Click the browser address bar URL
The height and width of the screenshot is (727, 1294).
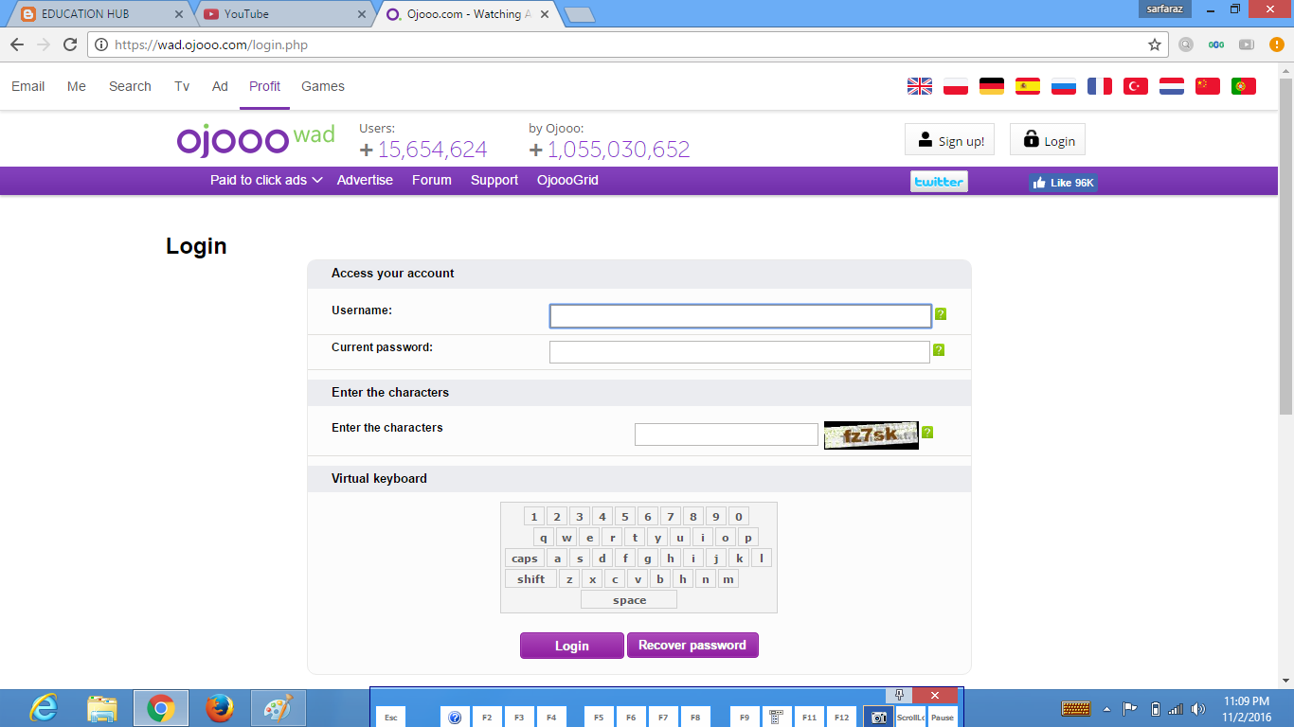pos(211,44)
